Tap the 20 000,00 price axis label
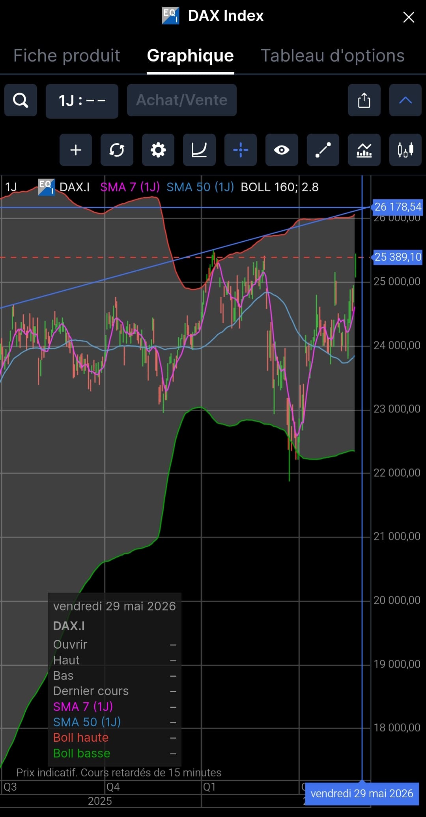 click(397, 600)
